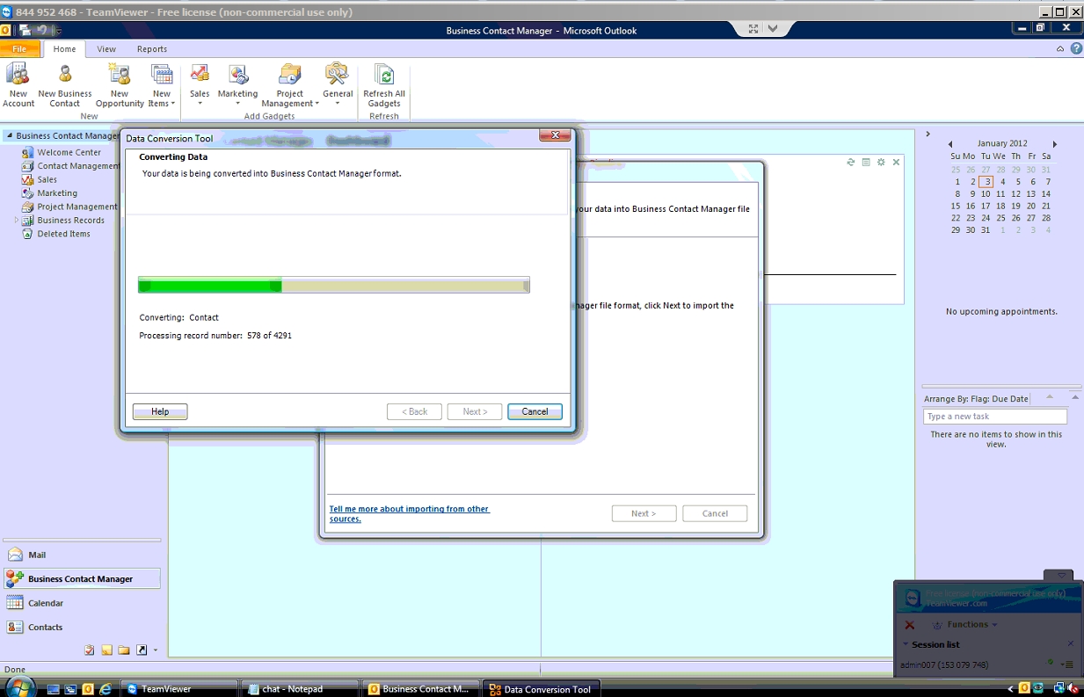Open the New Items dropdown
The height and width of the screenshot is (697, 1084).
[162, 85]
